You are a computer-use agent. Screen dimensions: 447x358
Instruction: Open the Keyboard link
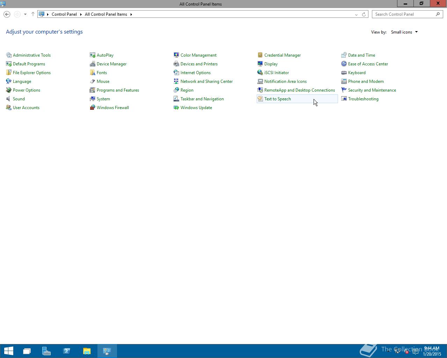357,72
